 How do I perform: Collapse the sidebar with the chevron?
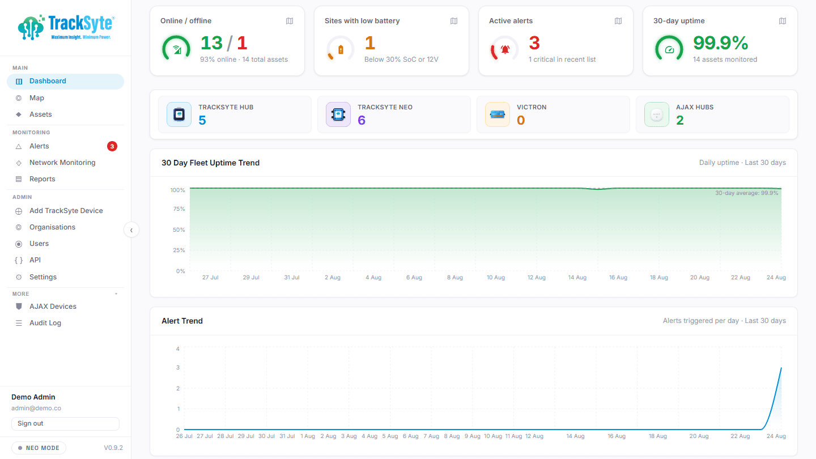tap(131, 230)
